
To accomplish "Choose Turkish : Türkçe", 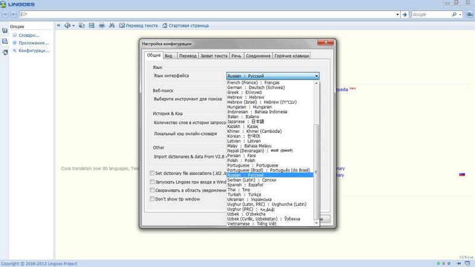I will coord(270,195).
